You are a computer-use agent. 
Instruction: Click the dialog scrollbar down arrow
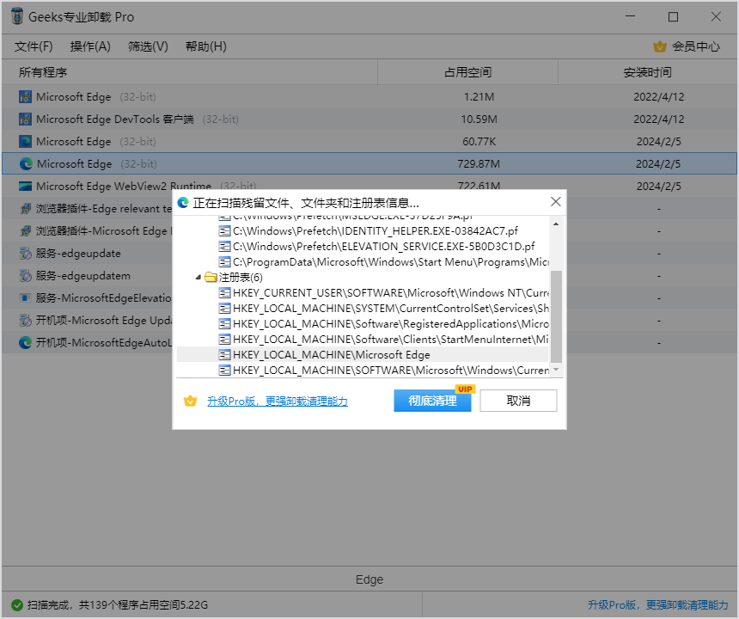(556, 370)
